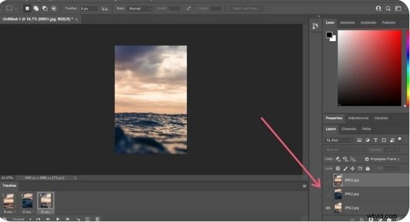Click the Anti-alias icon beside Feather
Image resolution: width=410 pixels, height=222 pixels.
tap(105, 9)
